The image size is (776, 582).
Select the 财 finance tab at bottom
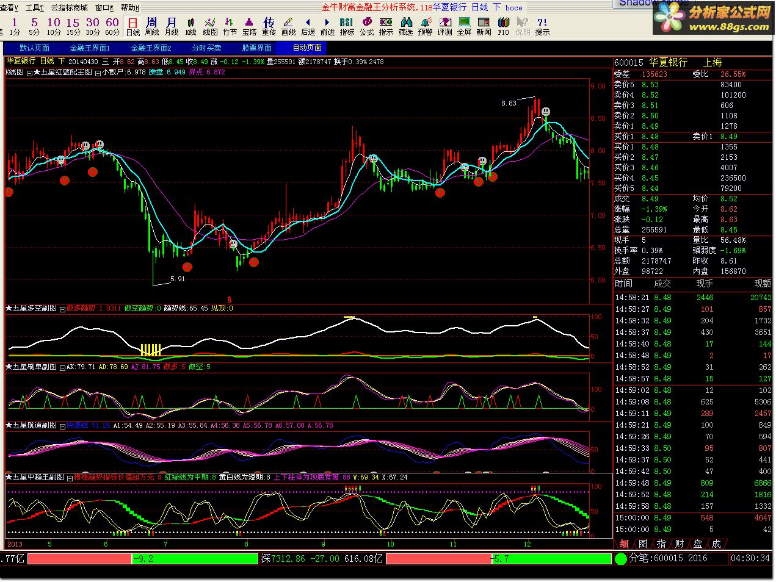coord(680,544)
